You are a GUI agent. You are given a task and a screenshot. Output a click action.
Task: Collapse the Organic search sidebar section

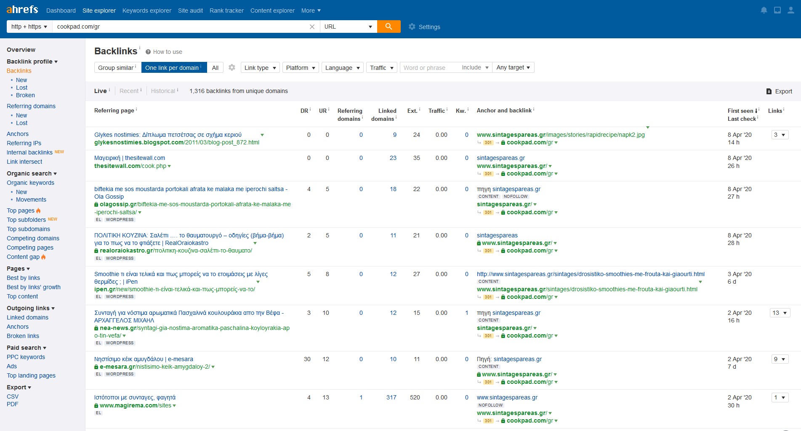pos(32,173)
